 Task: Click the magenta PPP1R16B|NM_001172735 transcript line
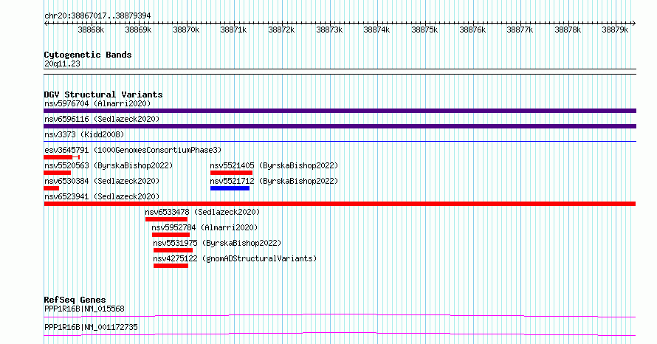[x=340, y=334]
